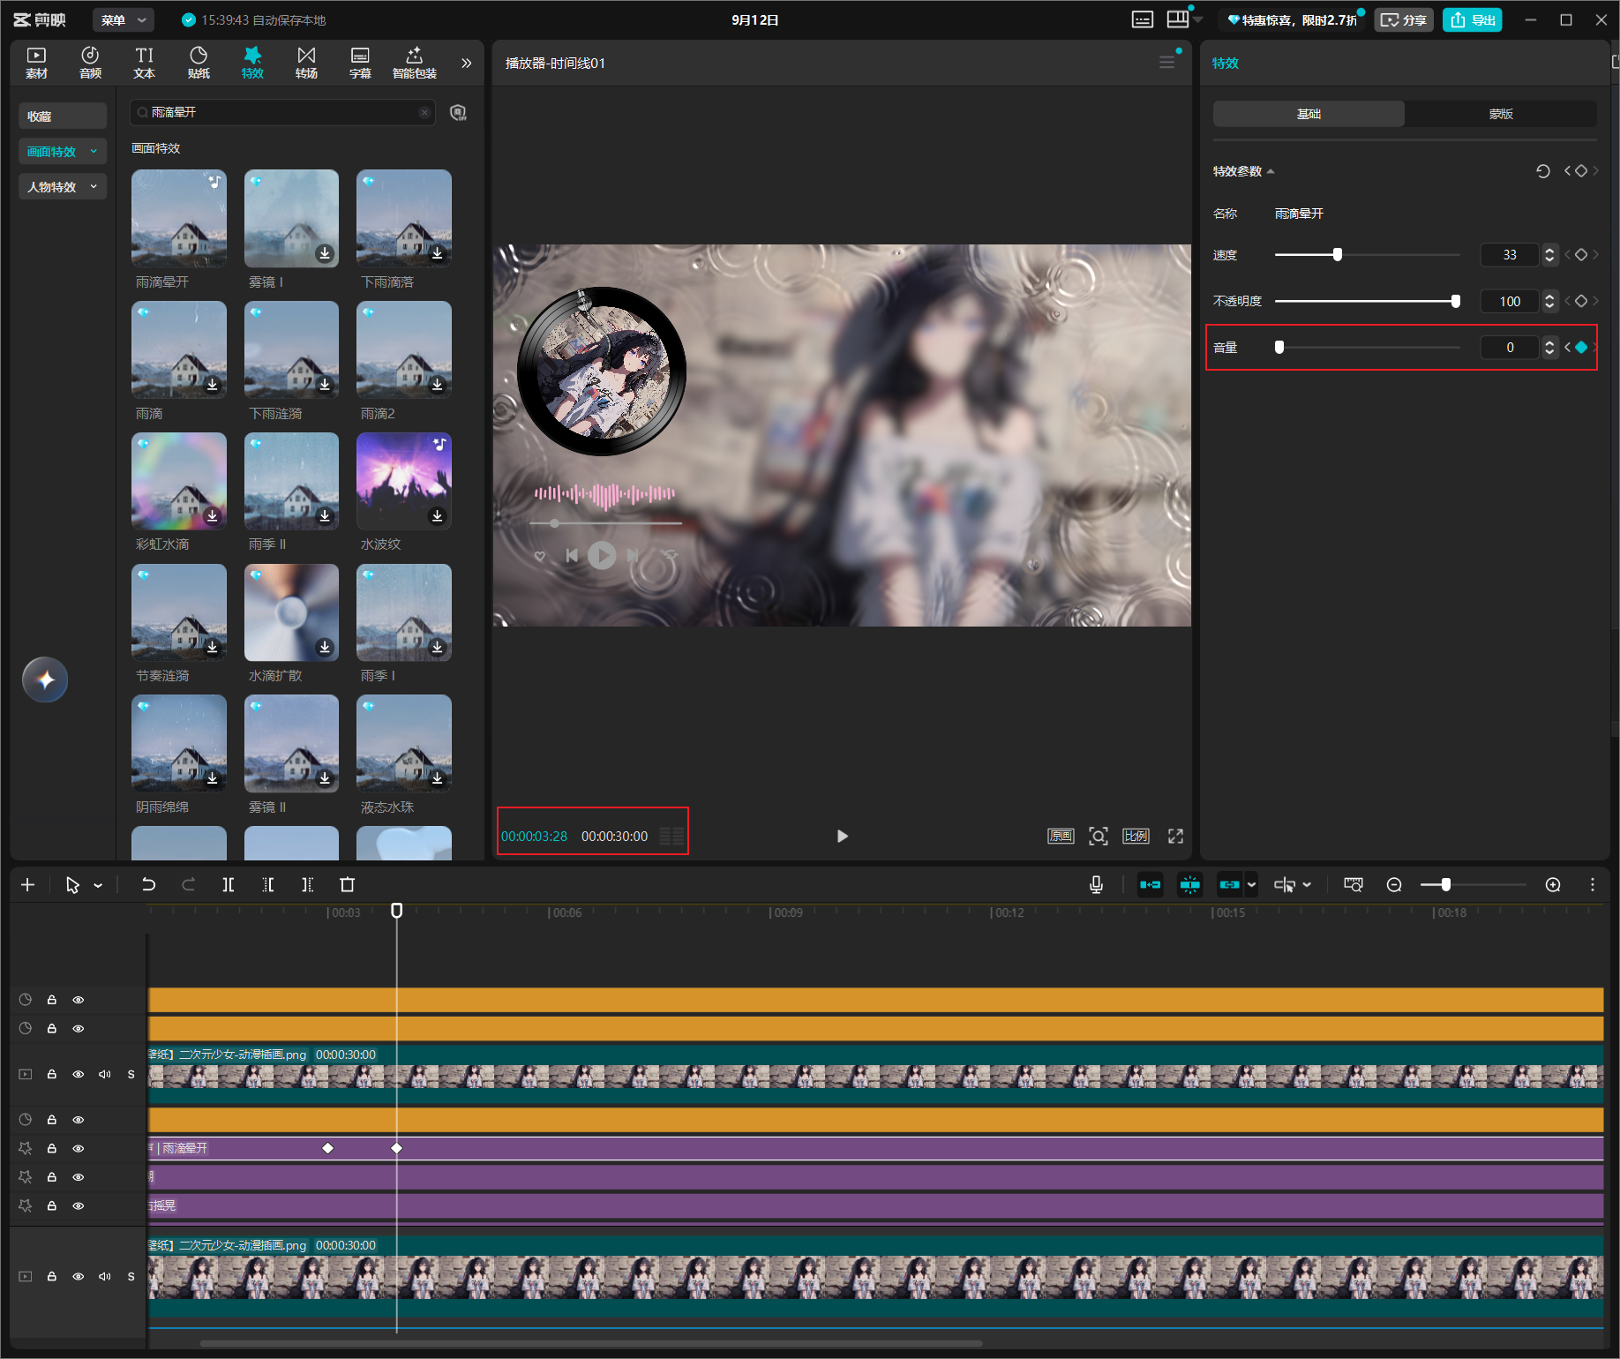Toggle the filter icon beside search
Viewport: 1620px width, 1359px height.
click(x=458, y=112)
